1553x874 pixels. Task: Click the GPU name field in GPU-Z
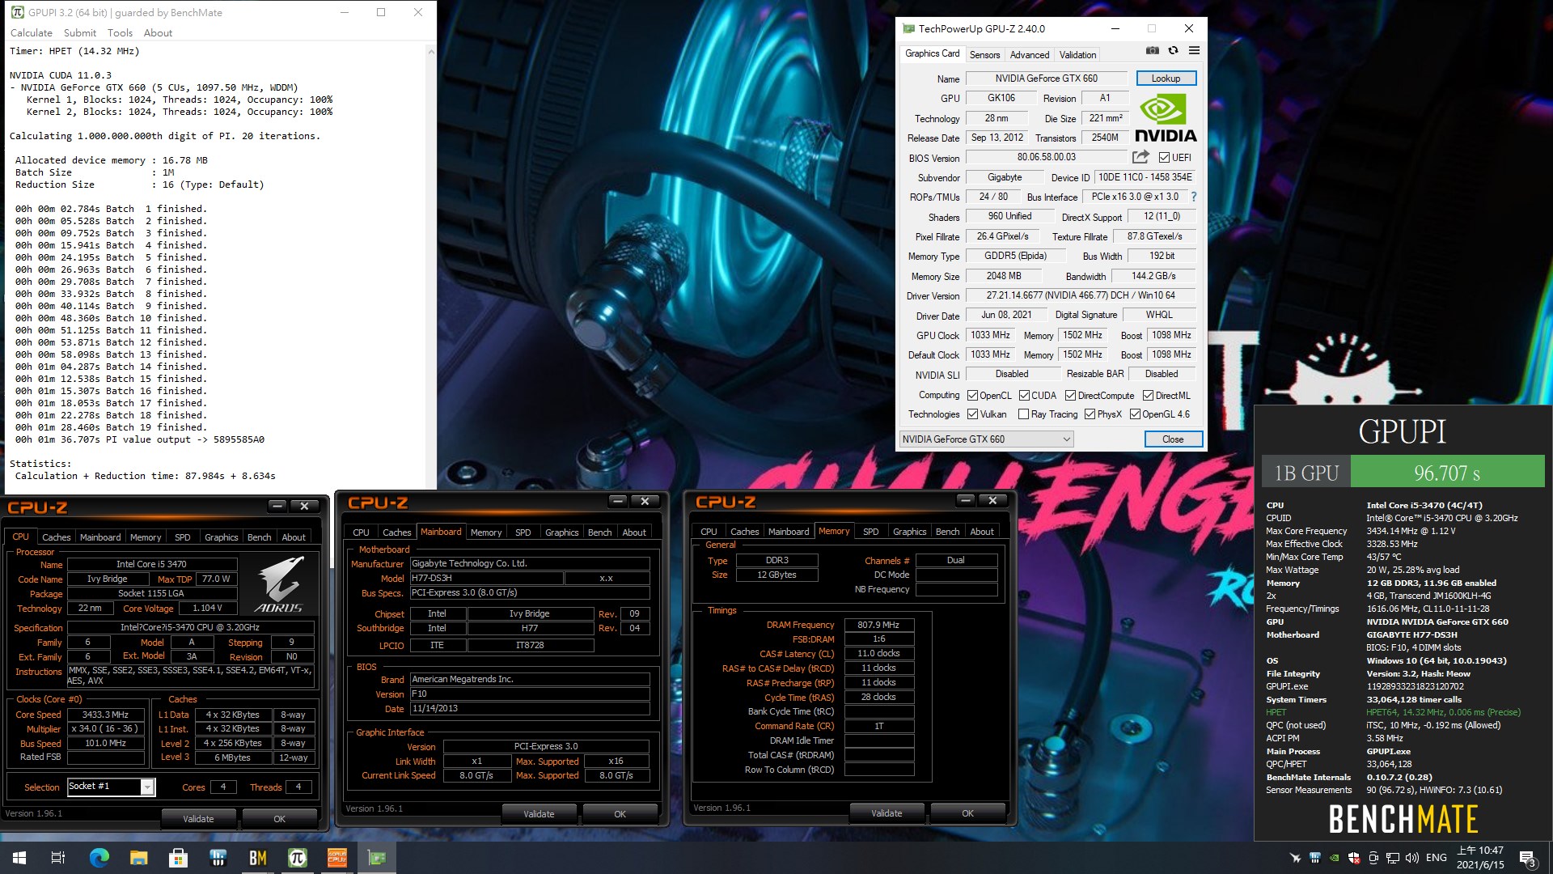(x=1046, y=78)
